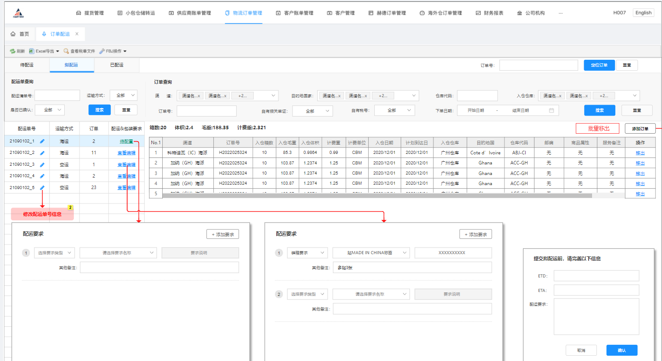662x361 pixels.
Task: Click the Excel导出 spreadsheet icon
Action: point(32,51)
